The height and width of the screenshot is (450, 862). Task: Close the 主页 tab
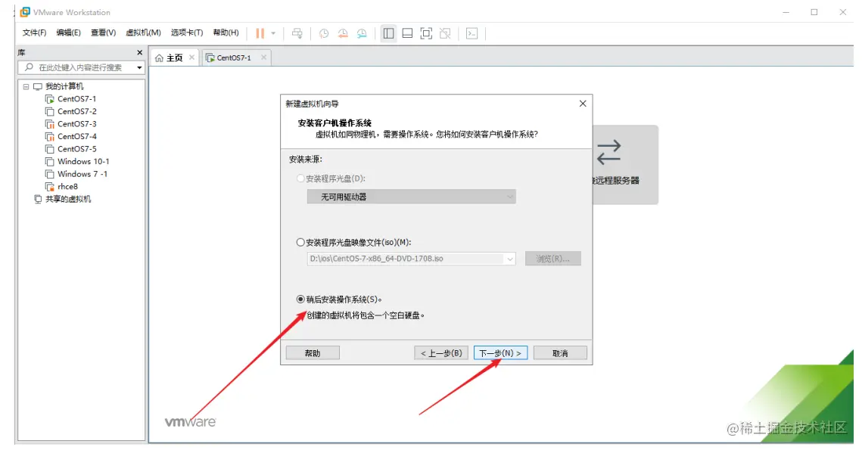(192, 57)
